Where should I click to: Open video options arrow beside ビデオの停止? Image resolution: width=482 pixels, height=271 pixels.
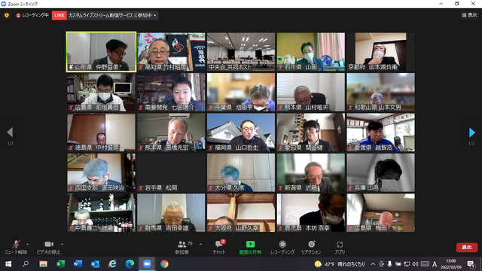62,245
